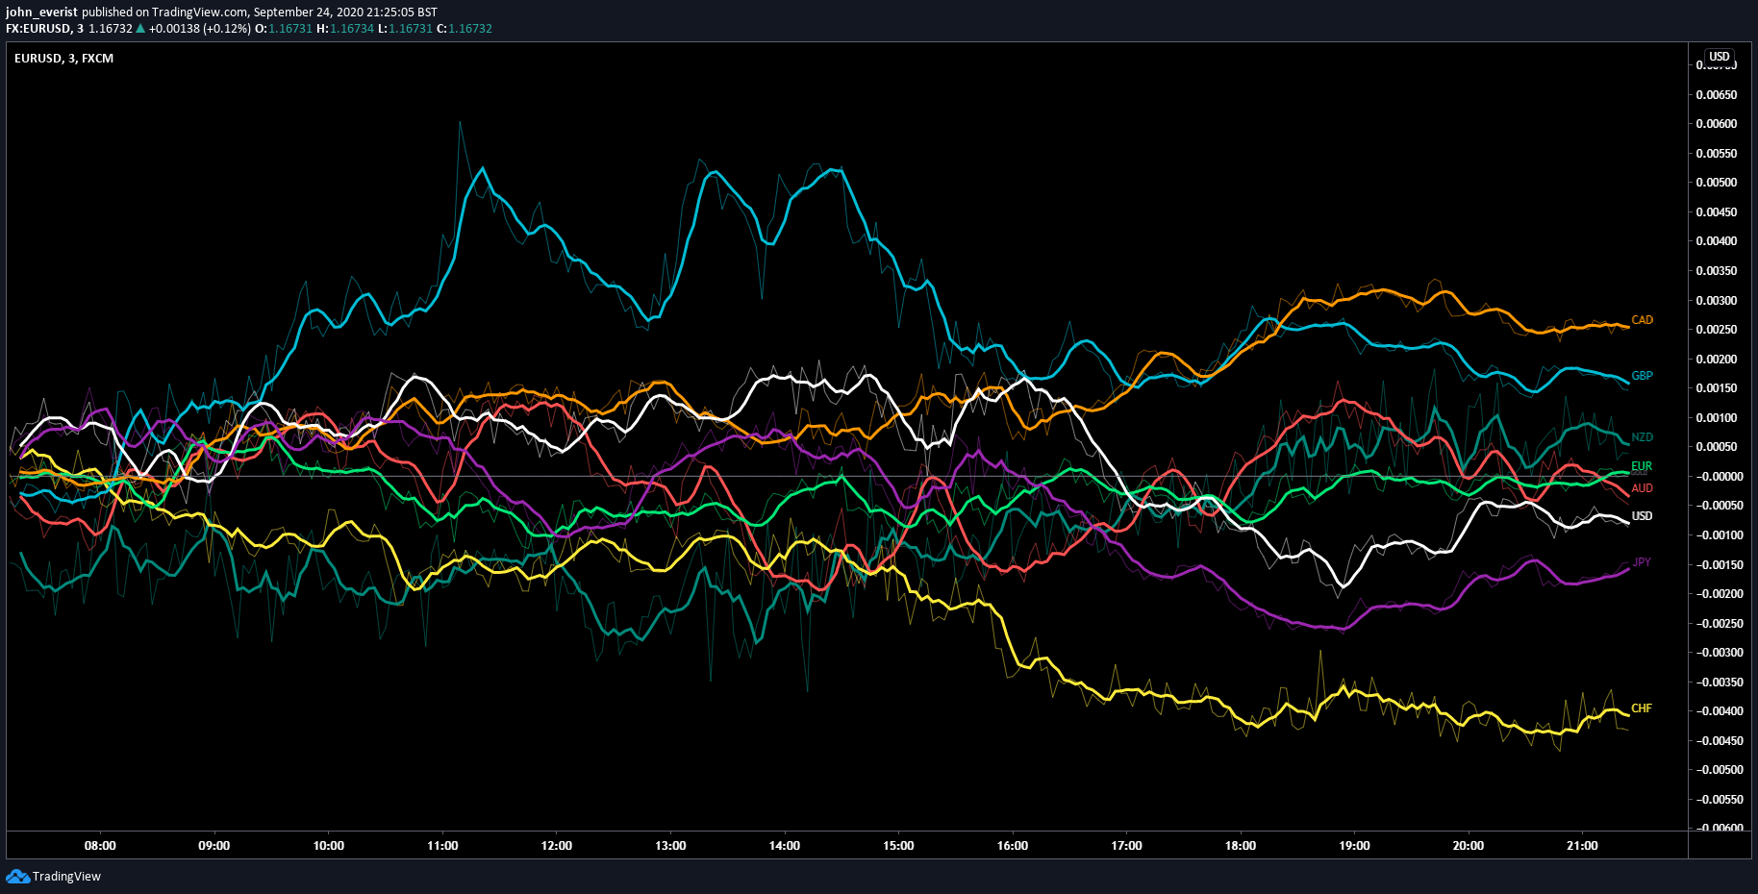Screen dimensions: 1758x894
Task: Click the 0.00150 price scale value
Action: (x=1717, y=388)
